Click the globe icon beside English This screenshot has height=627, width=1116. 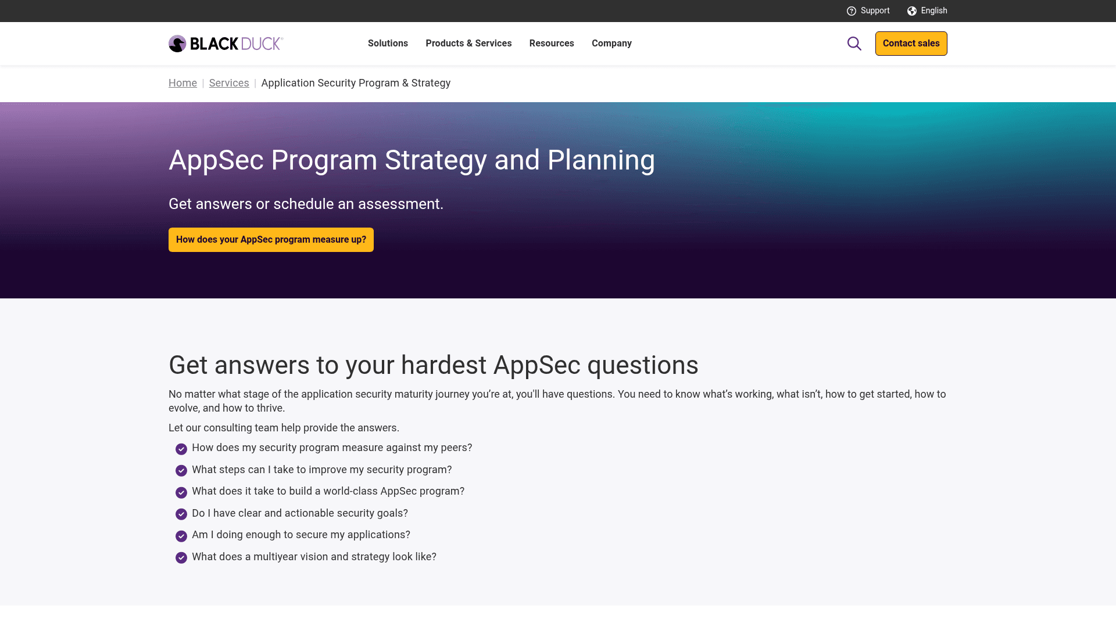[911, 10]
